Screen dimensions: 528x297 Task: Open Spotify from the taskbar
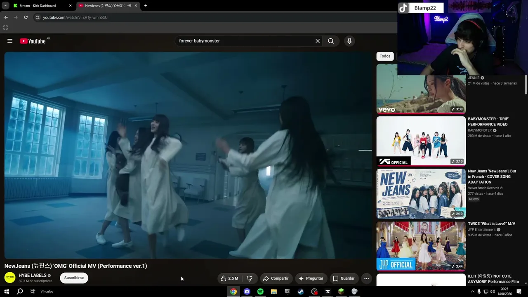coord(260,292)
